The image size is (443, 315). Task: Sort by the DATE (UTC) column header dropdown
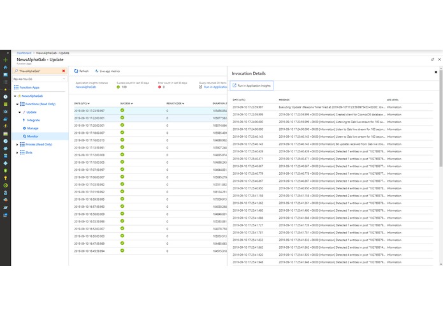click(82, 103)
